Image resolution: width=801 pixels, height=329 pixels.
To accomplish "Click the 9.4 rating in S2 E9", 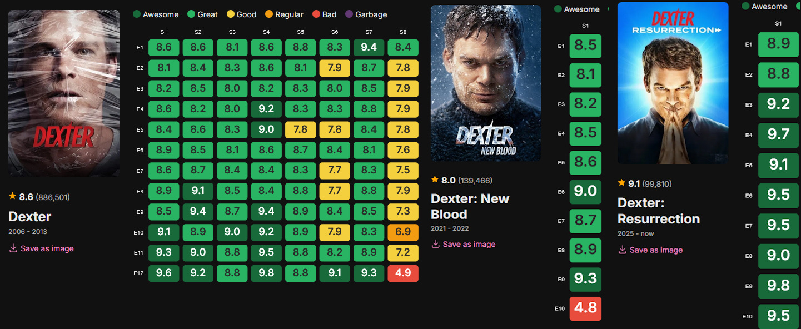I will (198, 212).
